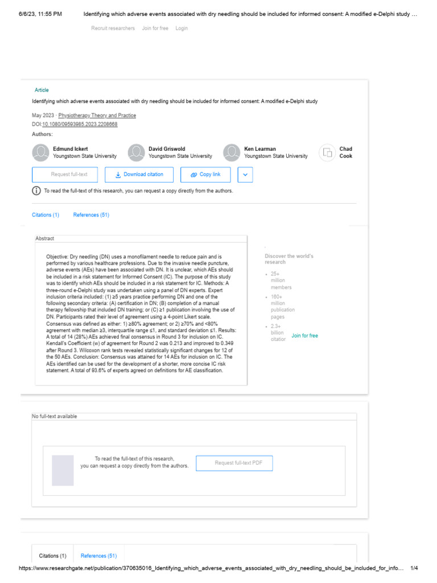437x583 pixels.
Task: Click Ken Learman's profile avatar
Action: point(232,153)
